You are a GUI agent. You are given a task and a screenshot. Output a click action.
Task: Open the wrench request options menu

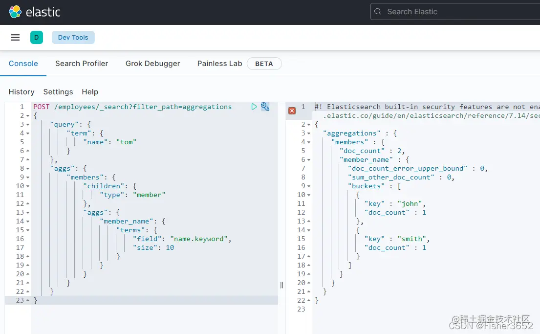tap(265, 107)
